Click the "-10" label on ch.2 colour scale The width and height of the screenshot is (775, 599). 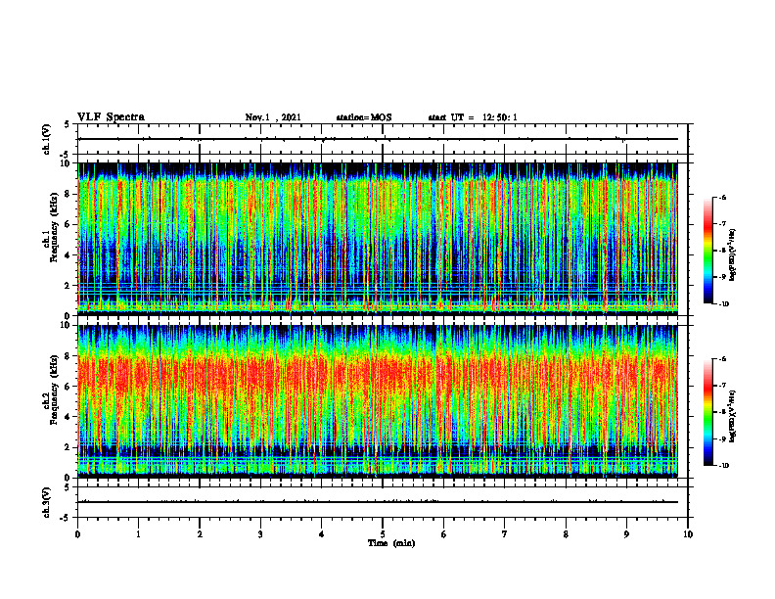pos(723,466)
